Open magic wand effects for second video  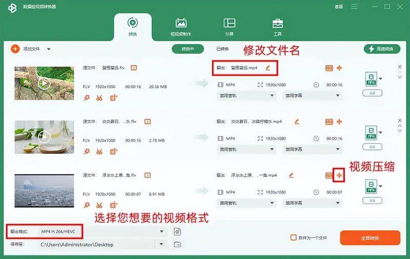(x=87, y=152)
